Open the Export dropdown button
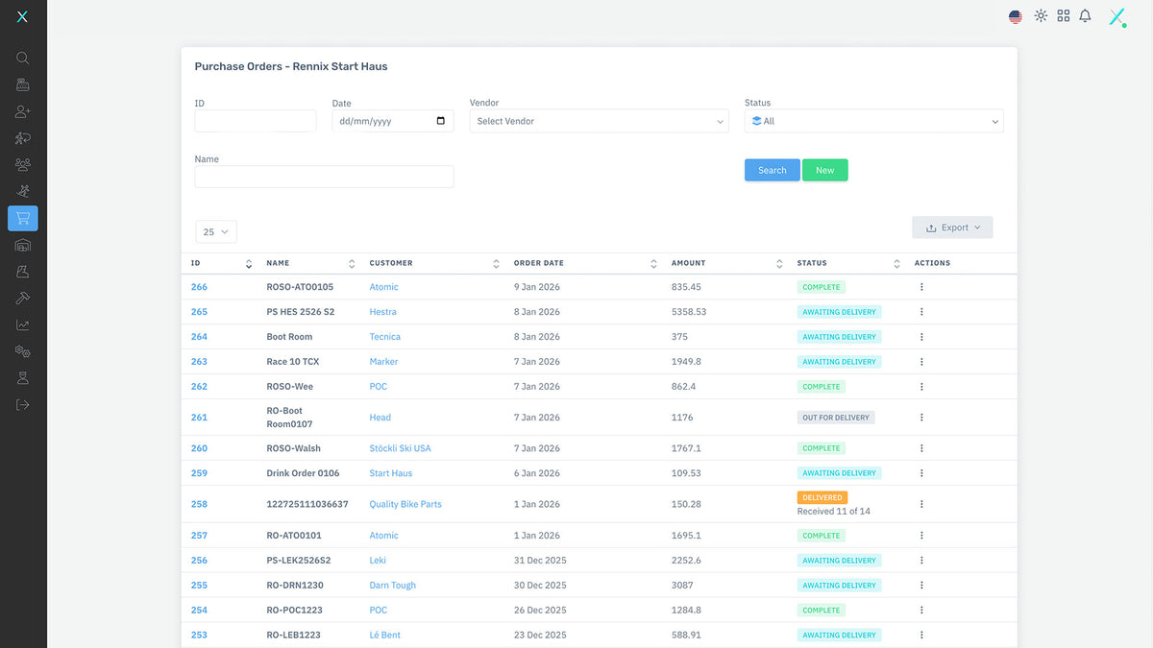 pos(951,228)
